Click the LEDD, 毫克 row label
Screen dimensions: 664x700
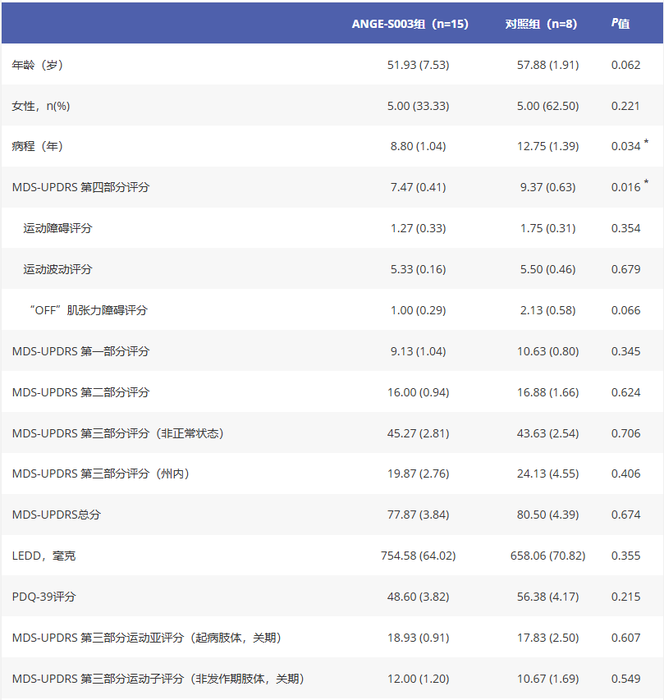[44, 556]
